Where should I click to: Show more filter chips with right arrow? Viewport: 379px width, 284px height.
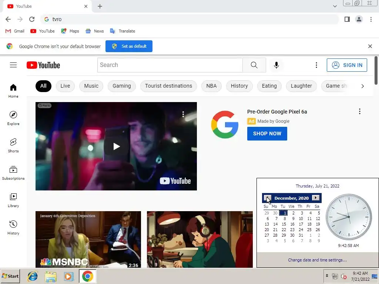pyautogui.click(x=362, y=86)
